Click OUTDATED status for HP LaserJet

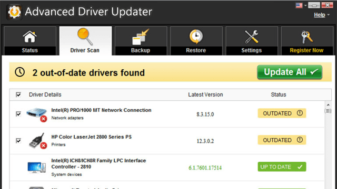pyautogui.click(x=282, y=140)
